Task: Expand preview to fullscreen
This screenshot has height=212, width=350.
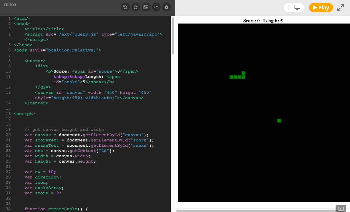Action: pos(341,8)
